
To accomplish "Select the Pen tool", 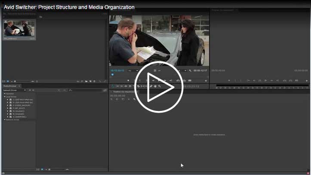I will 151,86.
